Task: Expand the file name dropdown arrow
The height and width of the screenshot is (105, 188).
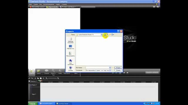Action: point(110,68)
